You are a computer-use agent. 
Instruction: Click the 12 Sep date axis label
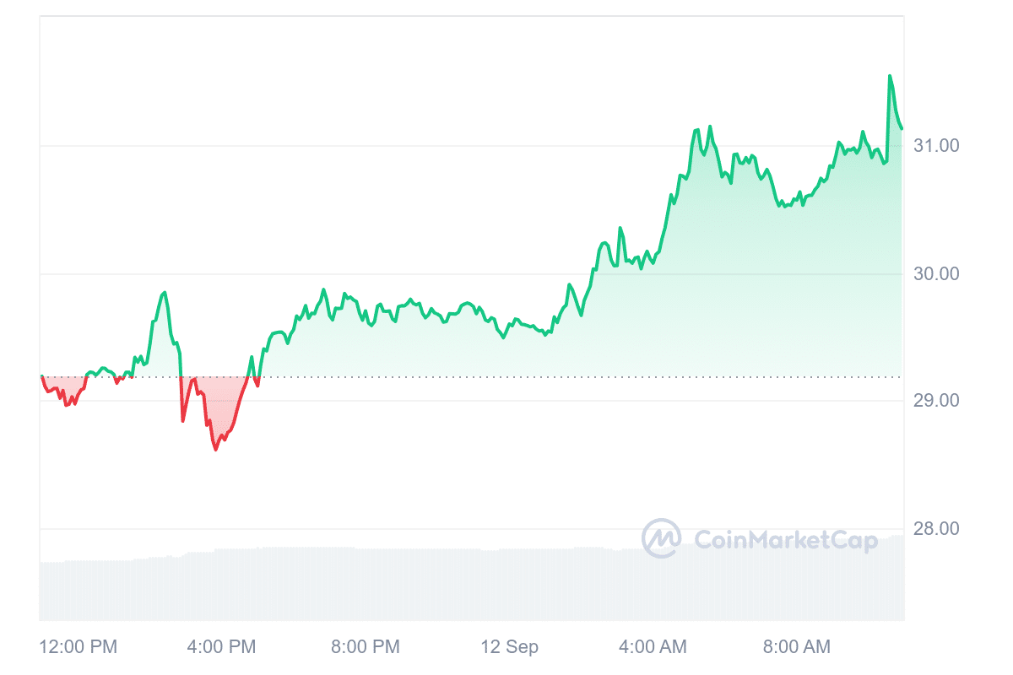tap(509, 647)
